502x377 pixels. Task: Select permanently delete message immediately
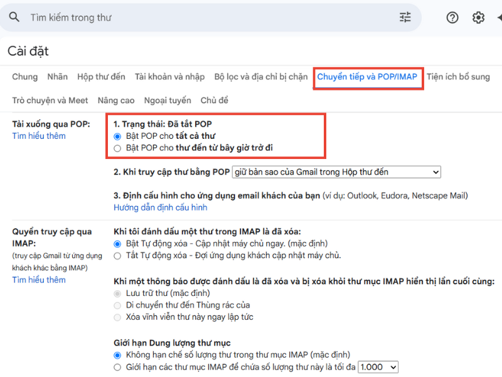click(x=116, y=317)
